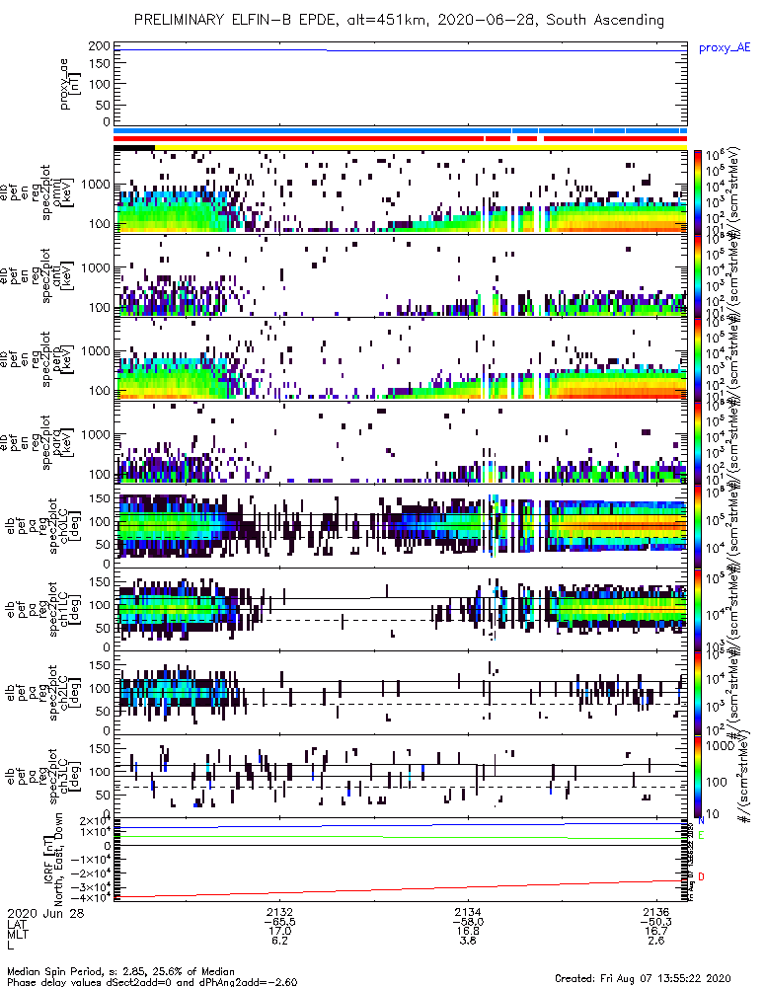Viewport: 765px width, 987px height.
Task: Click the IGRF [nT] North, East, Down axis label
Action: click(x=53, y=860)
